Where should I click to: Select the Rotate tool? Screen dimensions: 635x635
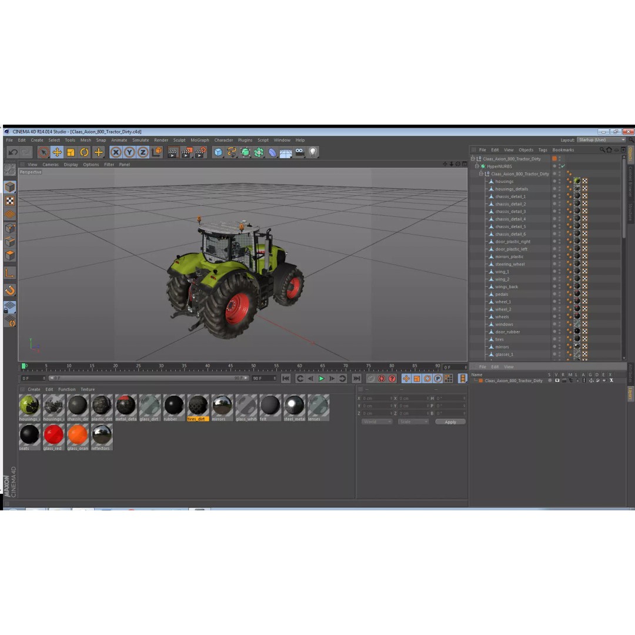(84, 152)
